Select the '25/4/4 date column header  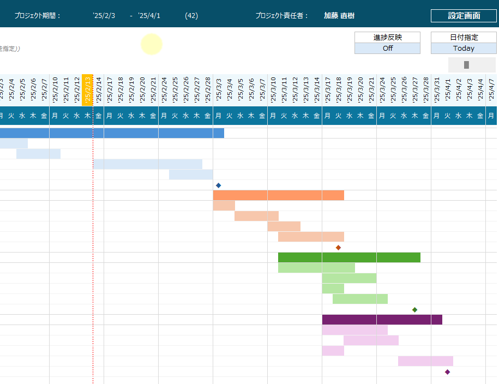(x=480, y=90)
